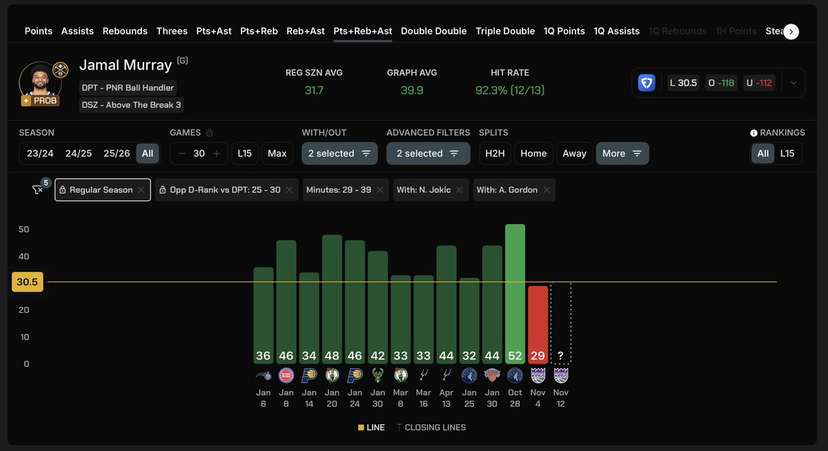Click the closing lines thermometer icon in legend

[x=399, y=427]
